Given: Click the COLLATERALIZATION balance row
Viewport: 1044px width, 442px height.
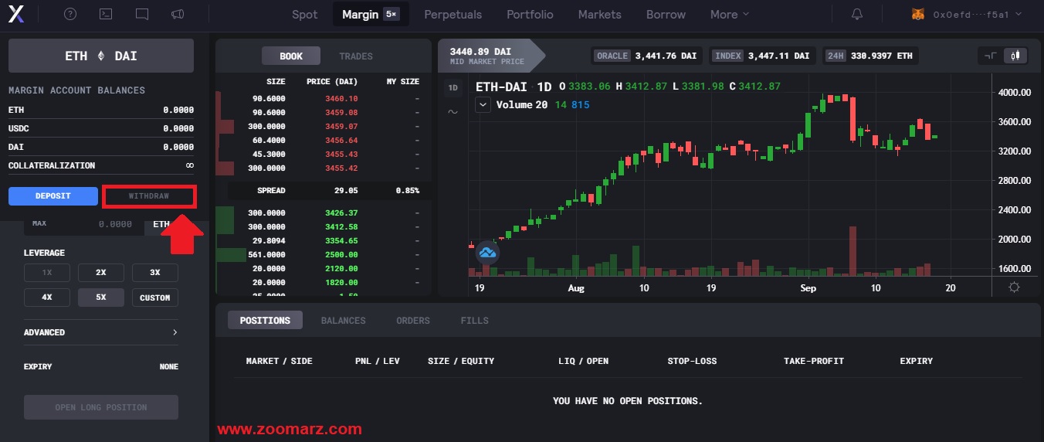Looking at the screenshot, I should tap(101, 165).
